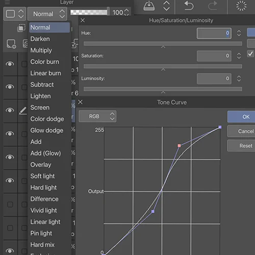Click the layer opacity slider bar
The image size is (255, 255).
click(90, 12)
